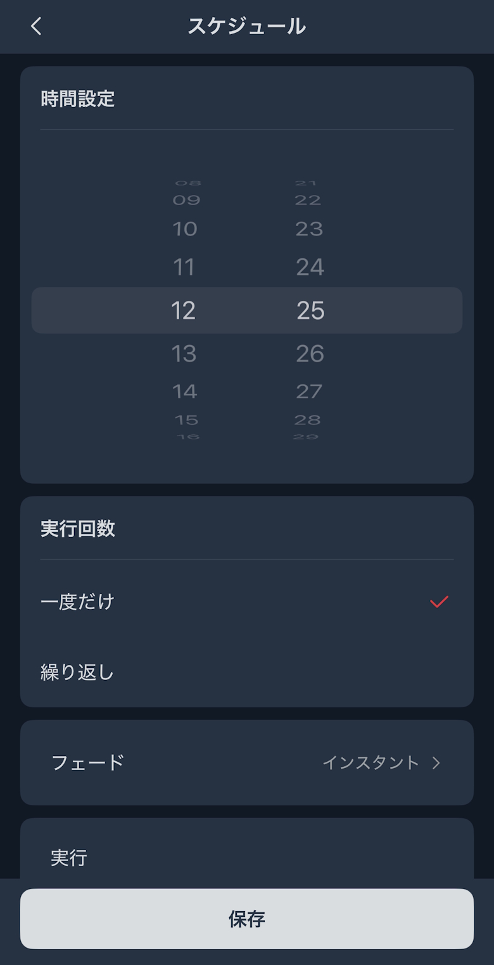Choose minute 27 on the minute wheel
The width and height of the screenshot is (494, 965).
coord(309,391)
